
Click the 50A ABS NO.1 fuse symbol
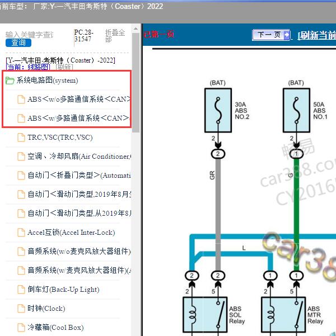click(296, 110)
